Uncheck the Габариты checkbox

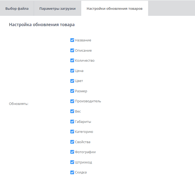[72, 122]
